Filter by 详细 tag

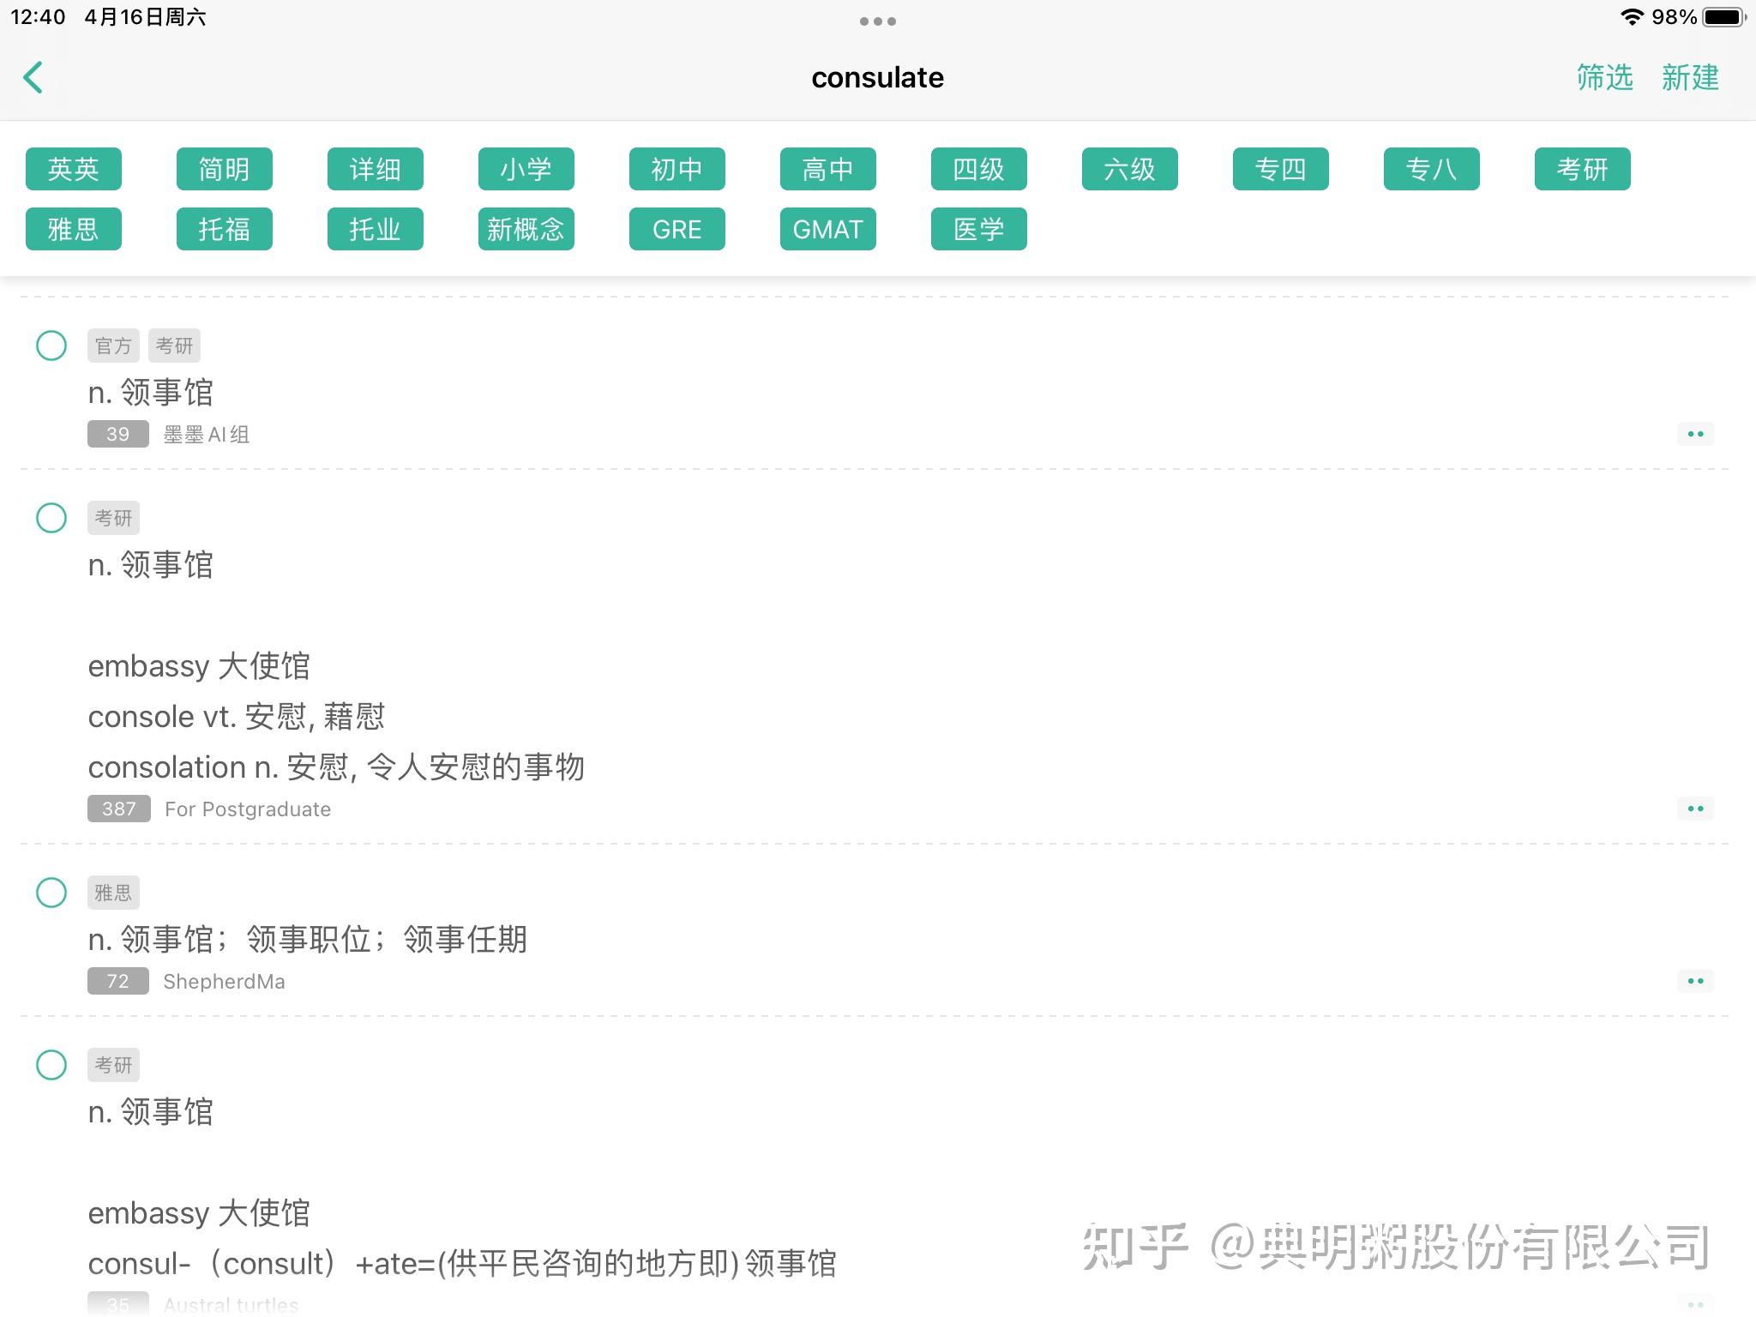click(376, 169)
